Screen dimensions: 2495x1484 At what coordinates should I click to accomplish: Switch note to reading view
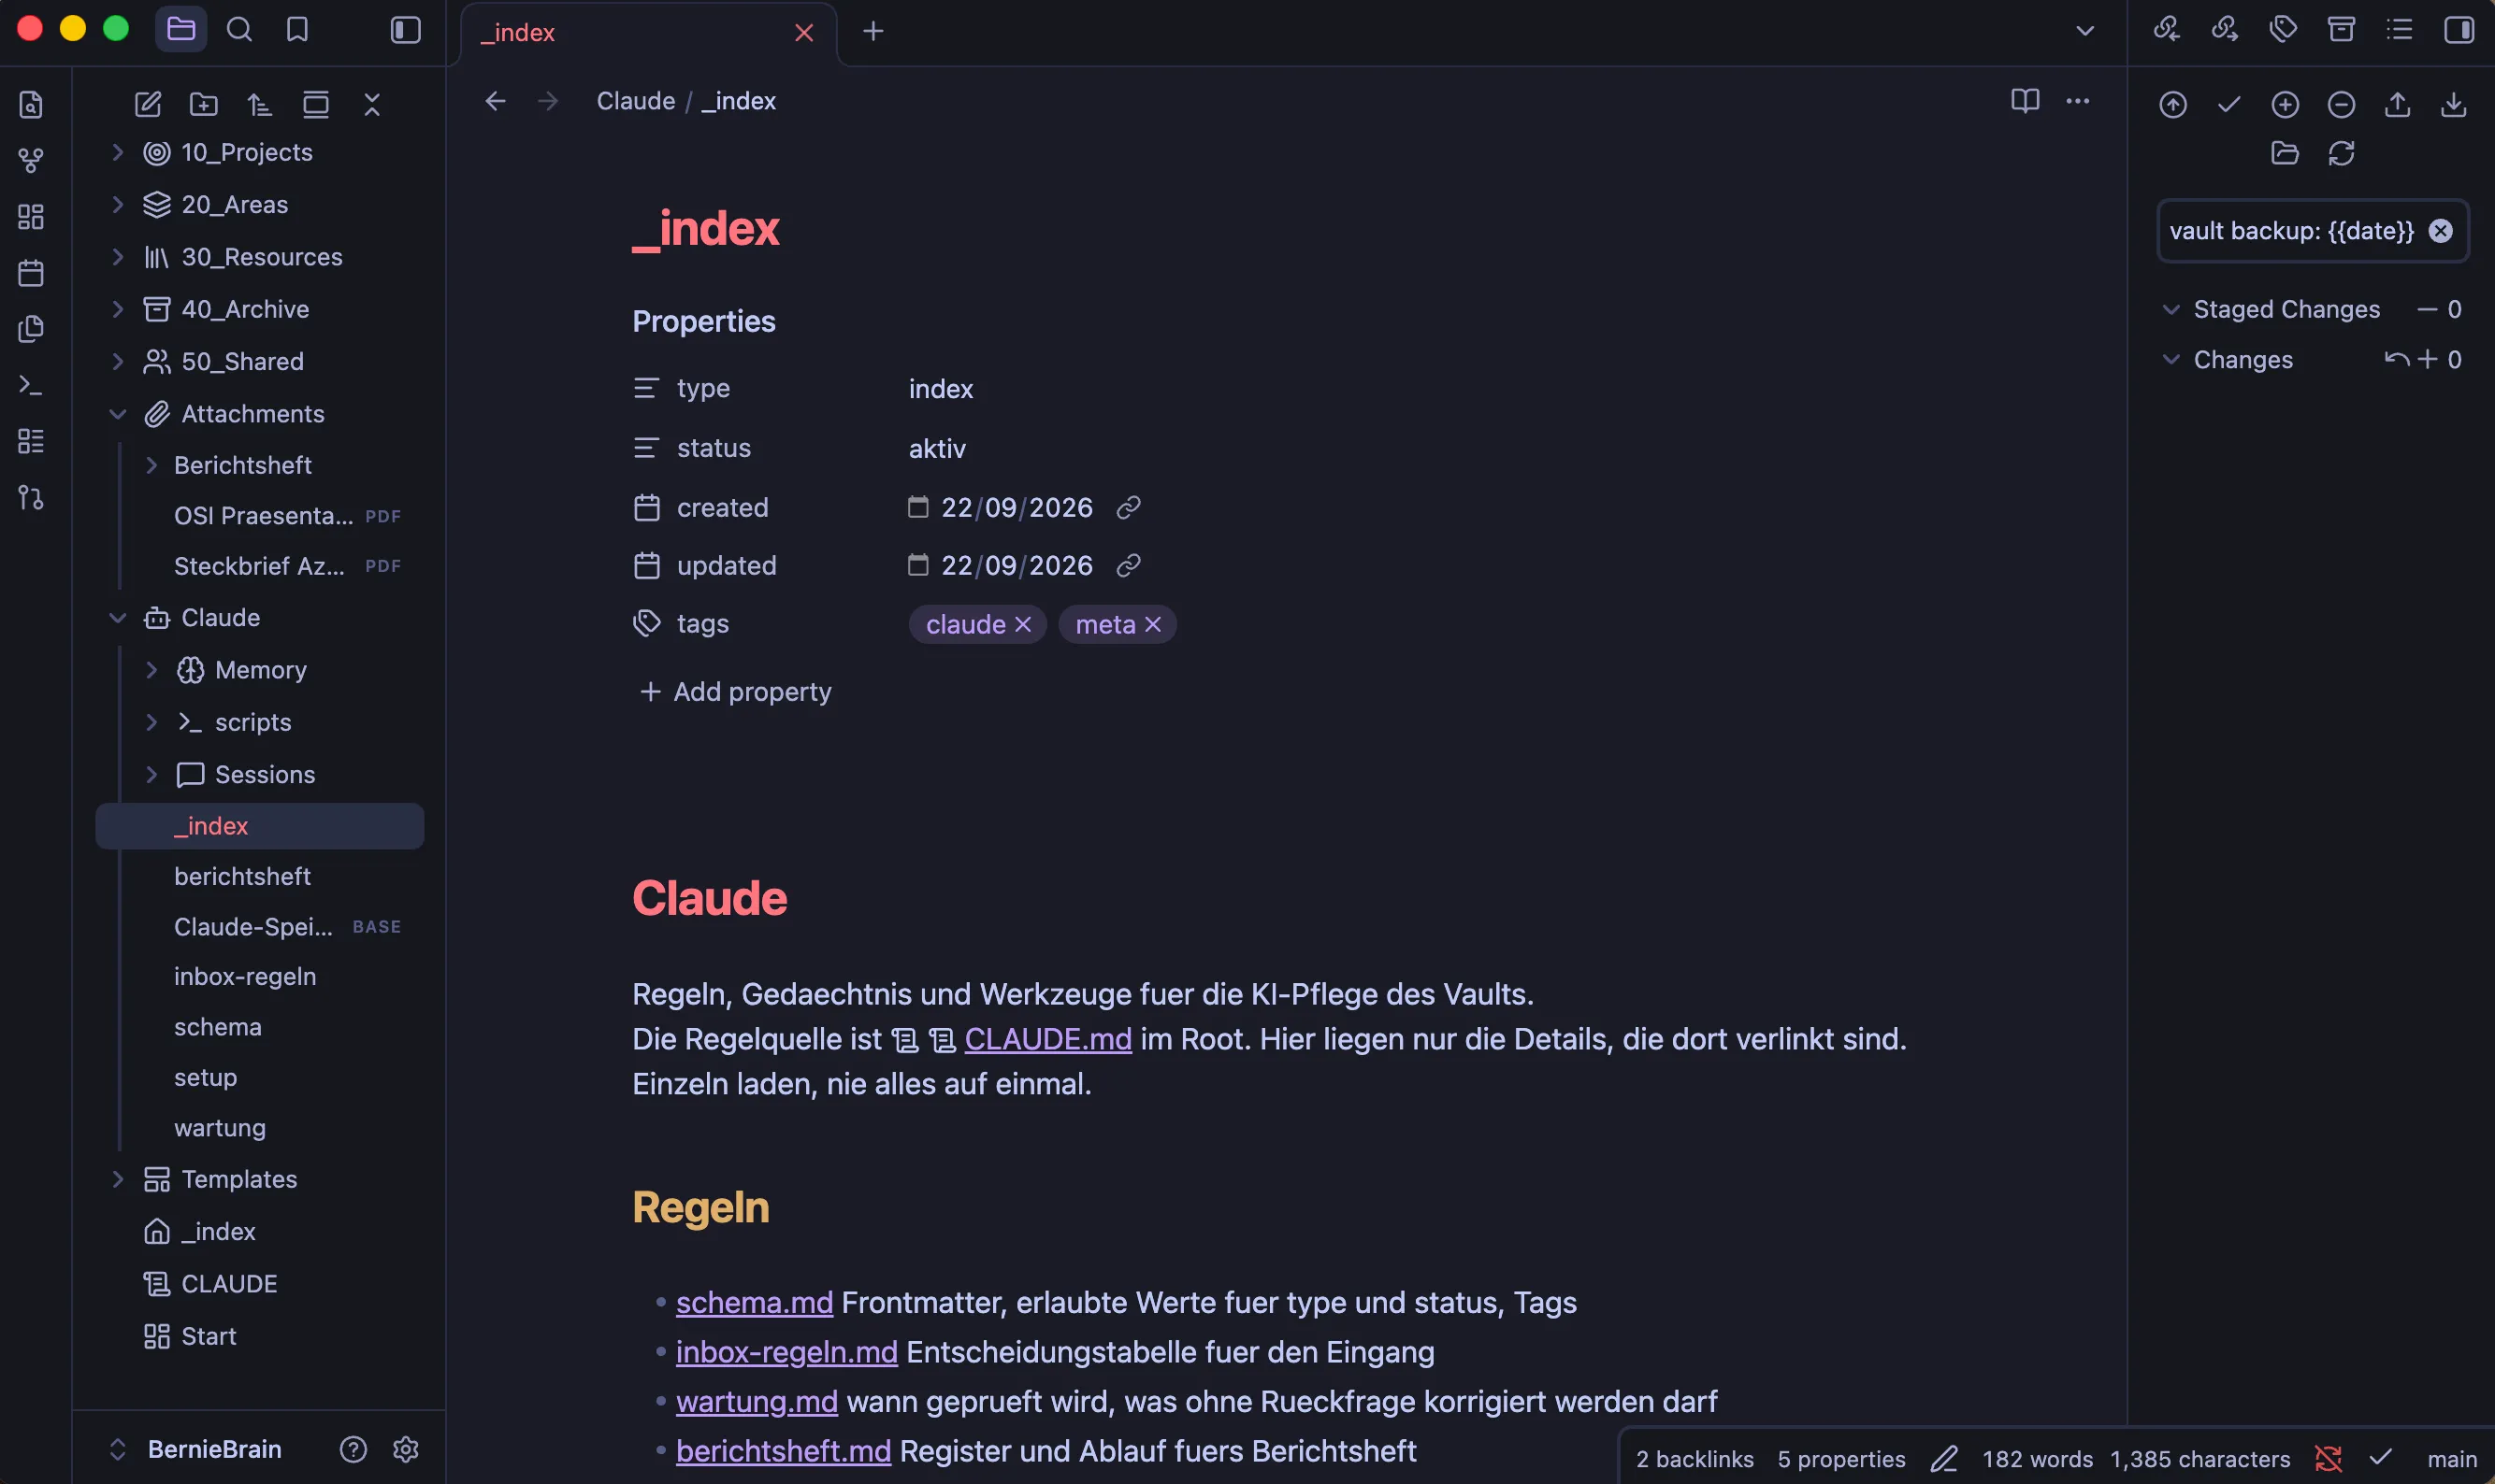[2025, 100]
